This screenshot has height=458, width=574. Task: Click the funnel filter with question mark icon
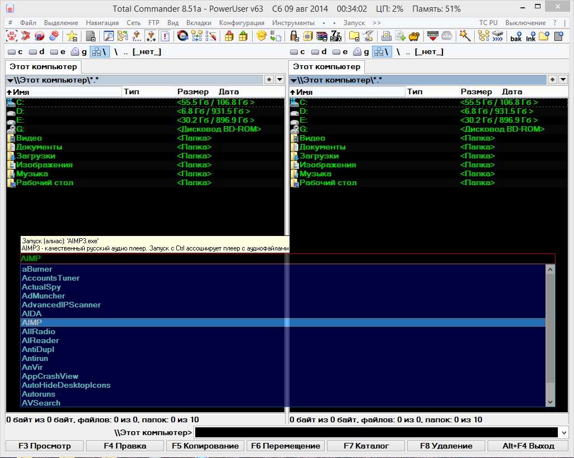pos(137,36)
